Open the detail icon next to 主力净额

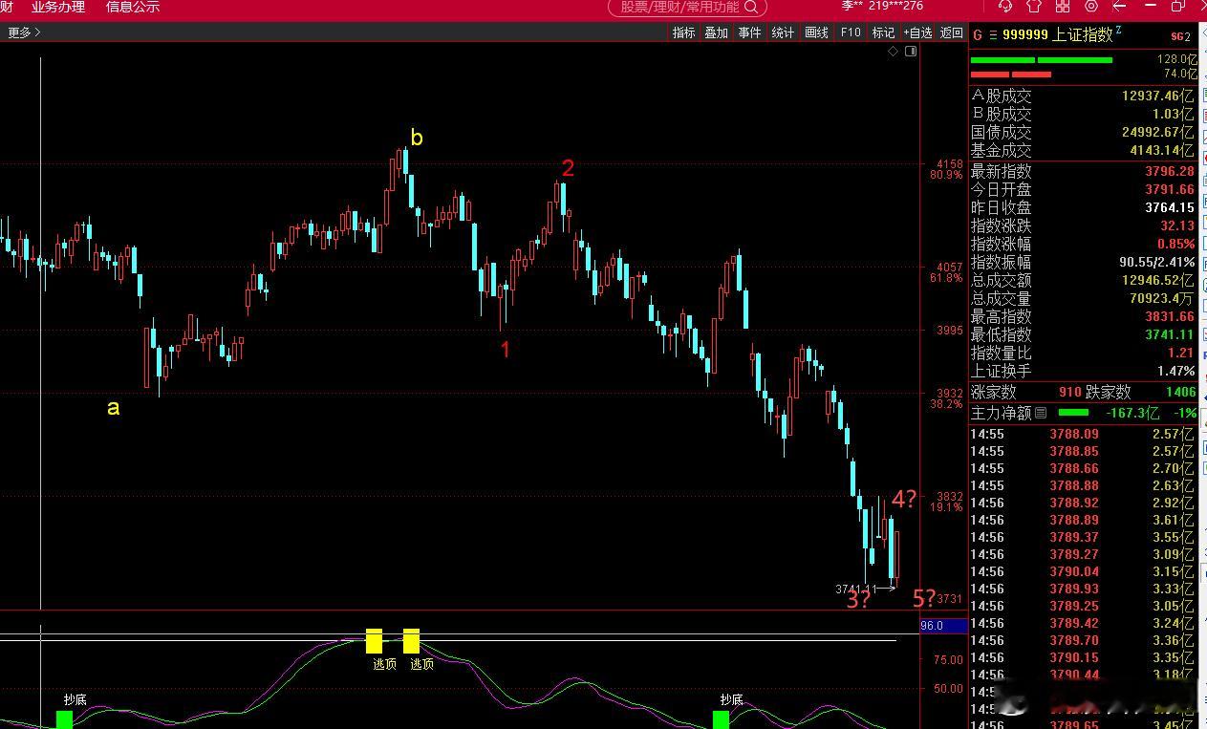click(1041, 413)
